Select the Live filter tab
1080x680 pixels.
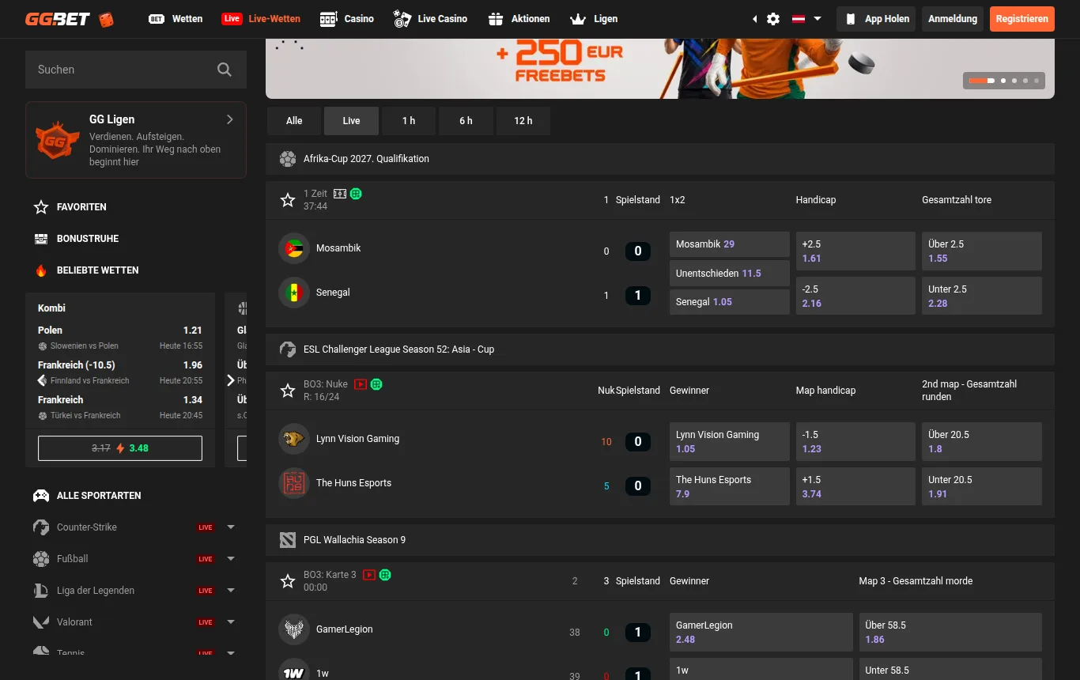[x=351, y=121]
